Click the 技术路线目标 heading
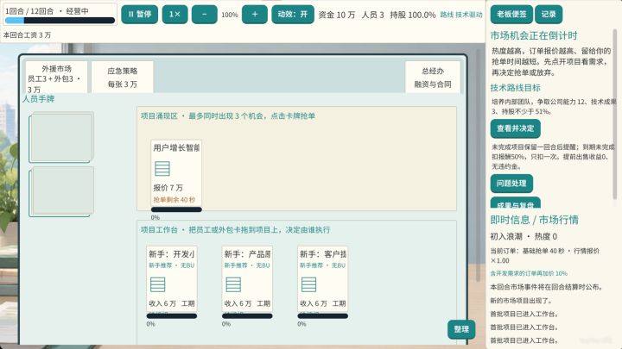Image resolution: width=622 pixels, height=349 pixels. 515,88
